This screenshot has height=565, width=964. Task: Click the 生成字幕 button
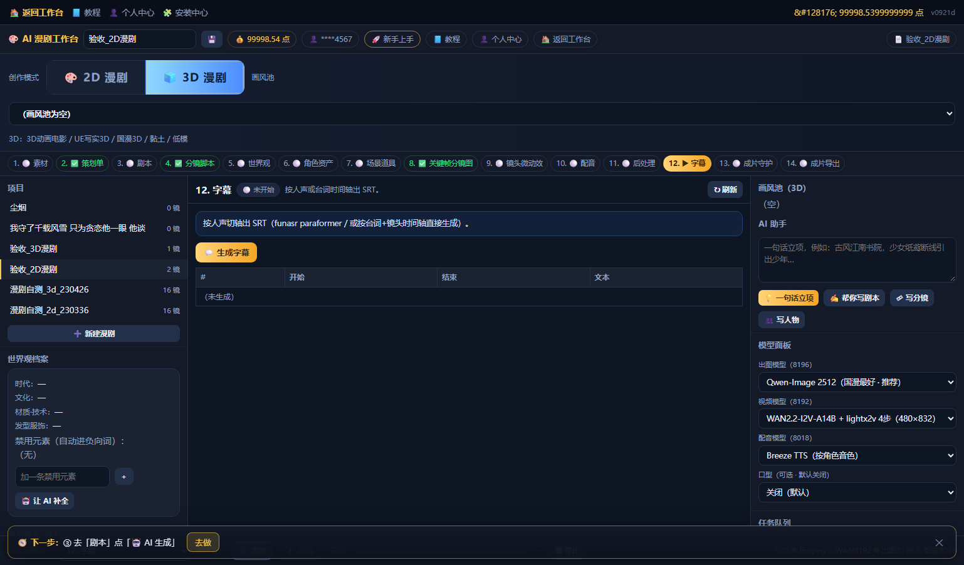[x=226, y=252]
